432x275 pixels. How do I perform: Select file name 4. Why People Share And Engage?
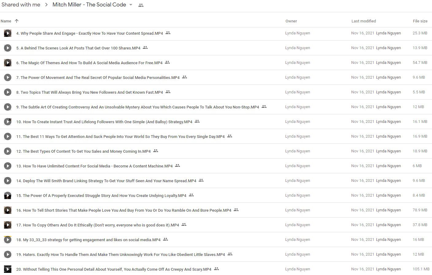pos(90,33)
